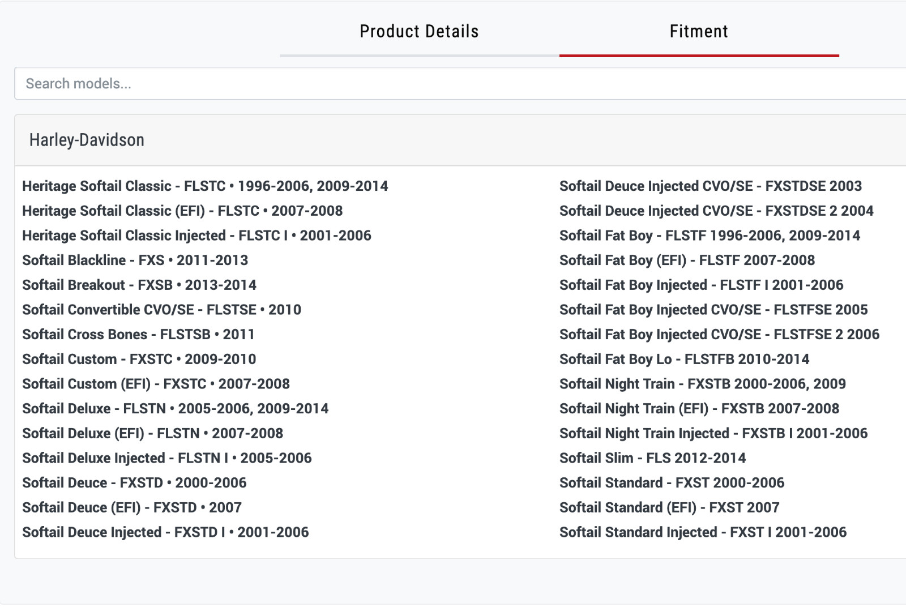
Task: Choose Softail Deuce Injected - FXSTD I 2001-2006
Action: pos(165,532)
